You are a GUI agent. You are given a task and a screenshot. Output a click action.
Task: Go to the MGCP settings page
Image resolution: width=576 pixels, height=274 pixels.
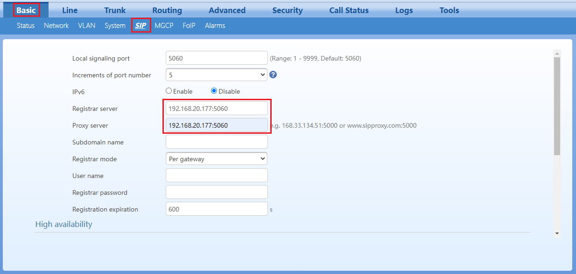(164, 26)
